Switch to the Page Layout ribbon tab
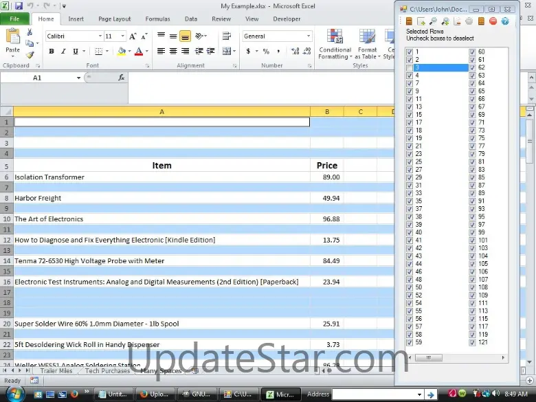This screenshot has height=402, width=536. (114, 19)
